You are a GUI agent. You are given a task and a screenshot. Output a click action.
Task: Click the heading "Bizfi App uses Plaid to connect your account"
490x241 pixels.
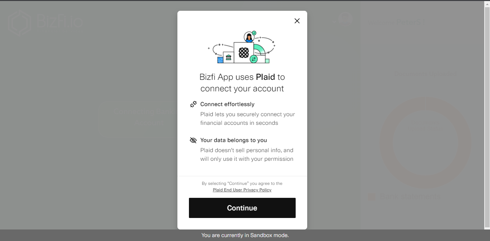click(242, 83)
